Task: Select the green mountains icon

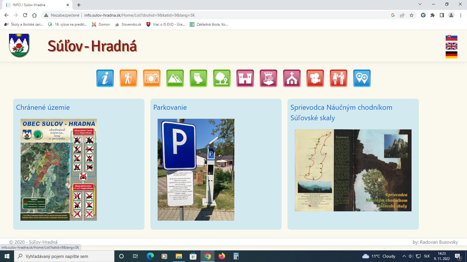Action: coord(175,78)
